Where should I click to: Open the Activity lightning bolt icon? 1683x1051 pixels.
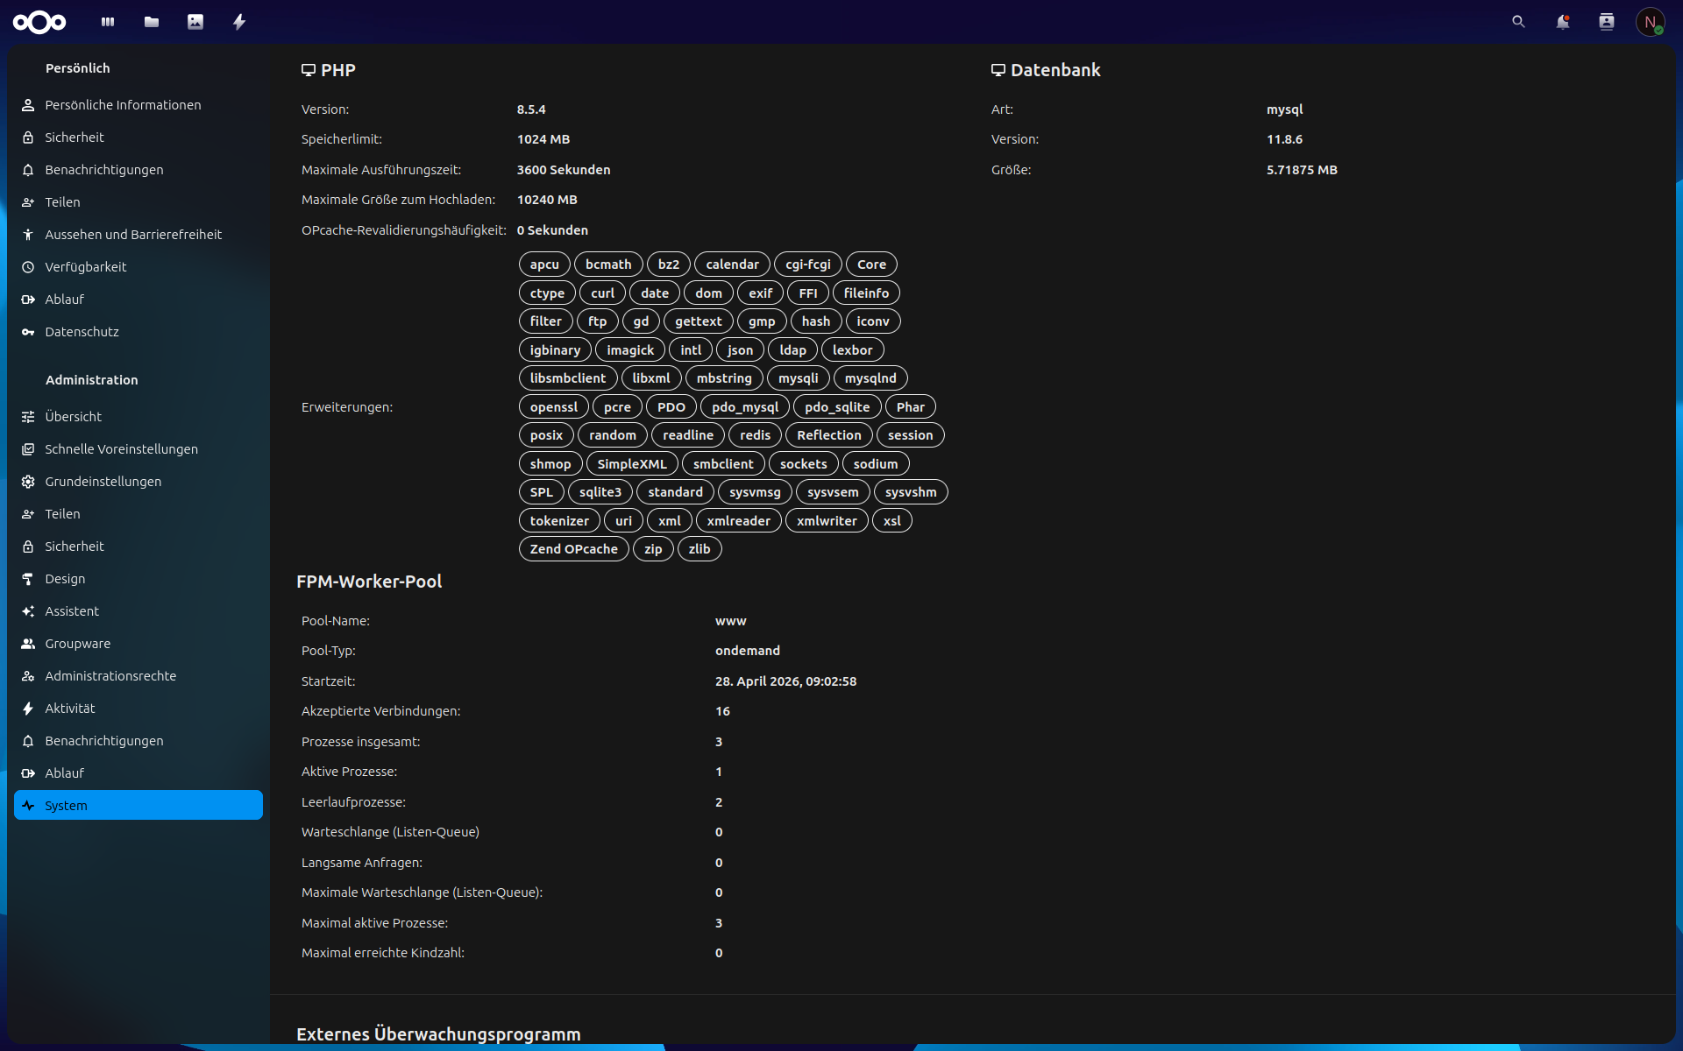click(239, 22)
